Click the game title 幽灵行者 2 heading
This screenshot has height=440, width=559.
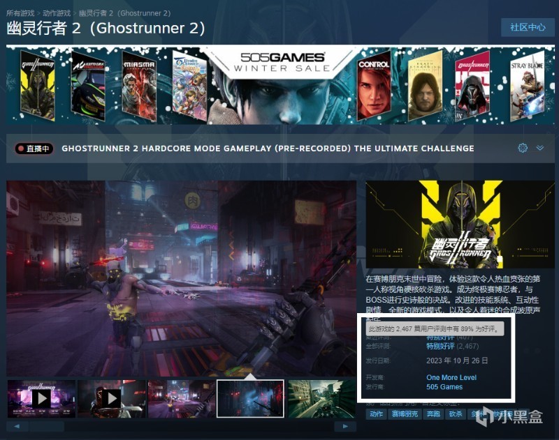click(106, 29)
